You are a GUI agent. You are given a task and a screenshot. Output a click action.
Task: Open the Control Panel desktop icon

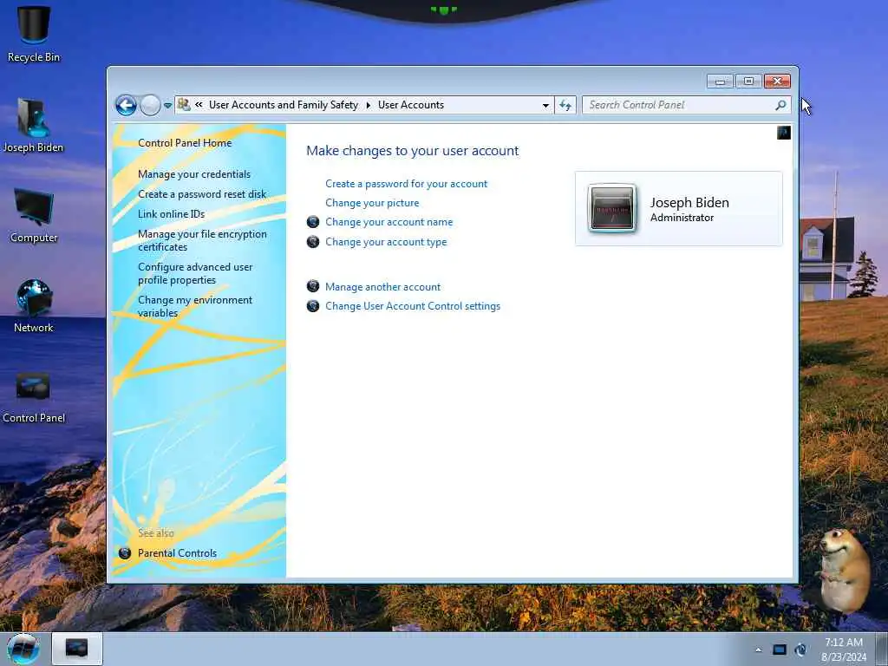point(34,396)
